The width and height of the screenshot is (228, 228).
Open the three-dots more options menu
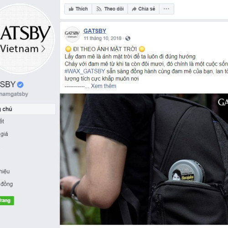tap(166, 9)
